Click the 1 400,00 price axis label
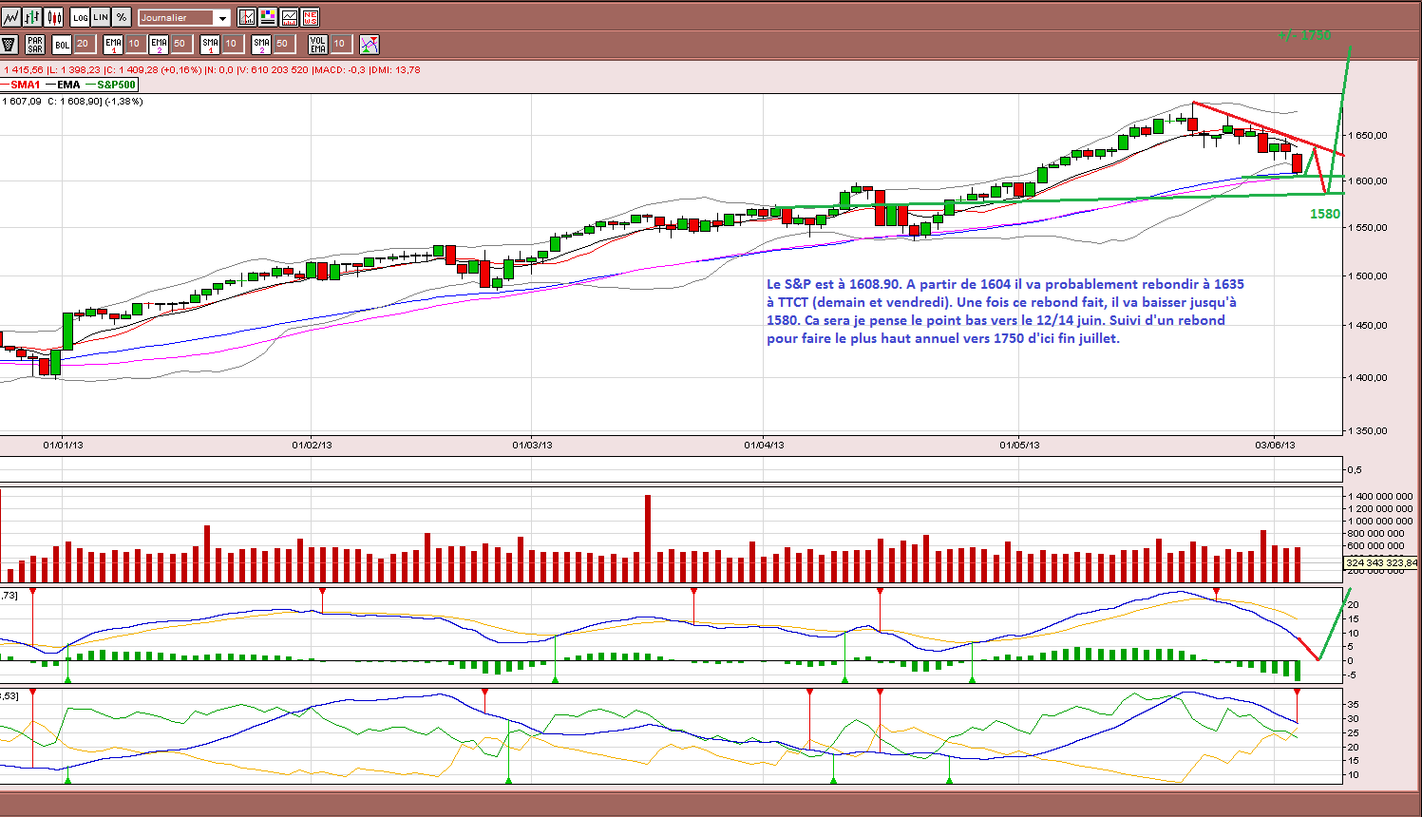Viewport: 1422px width, 817px height. [x=1368, y=378]
